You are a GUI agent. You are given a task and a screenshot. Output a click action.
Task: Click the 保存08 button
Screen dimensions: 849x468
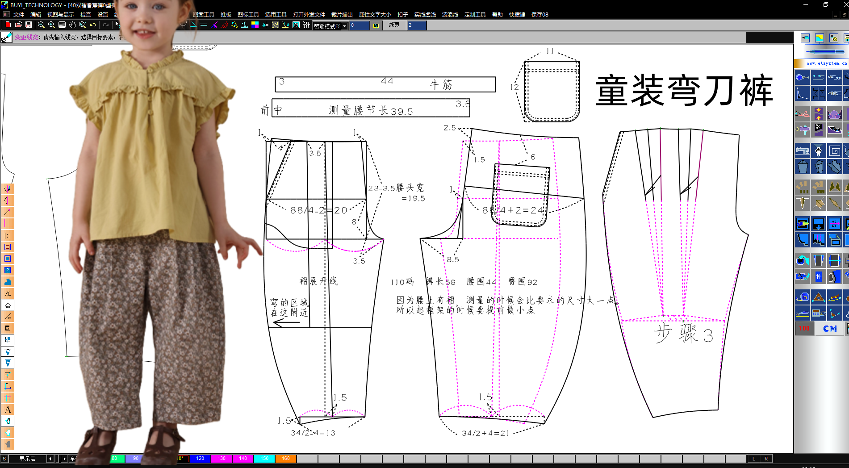pos(540,15)
